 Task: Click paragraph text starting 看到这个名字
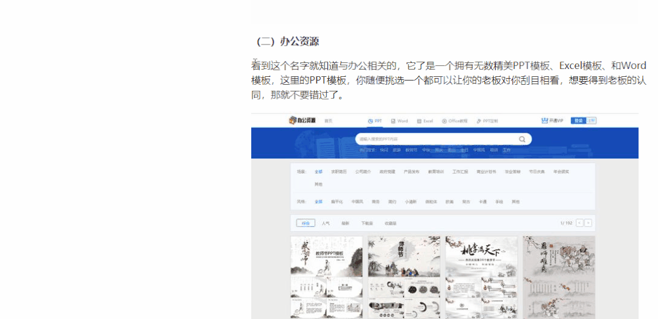[x=449, y=81]
